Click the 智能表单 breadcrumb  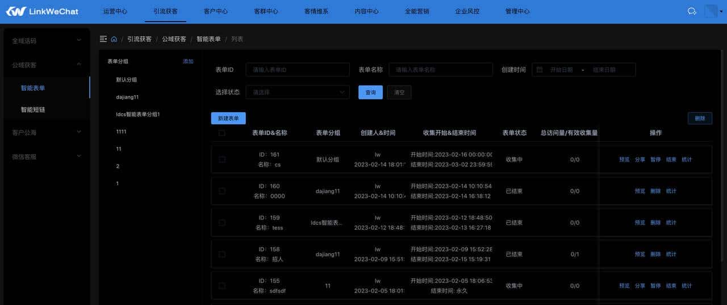click(209, 39)
